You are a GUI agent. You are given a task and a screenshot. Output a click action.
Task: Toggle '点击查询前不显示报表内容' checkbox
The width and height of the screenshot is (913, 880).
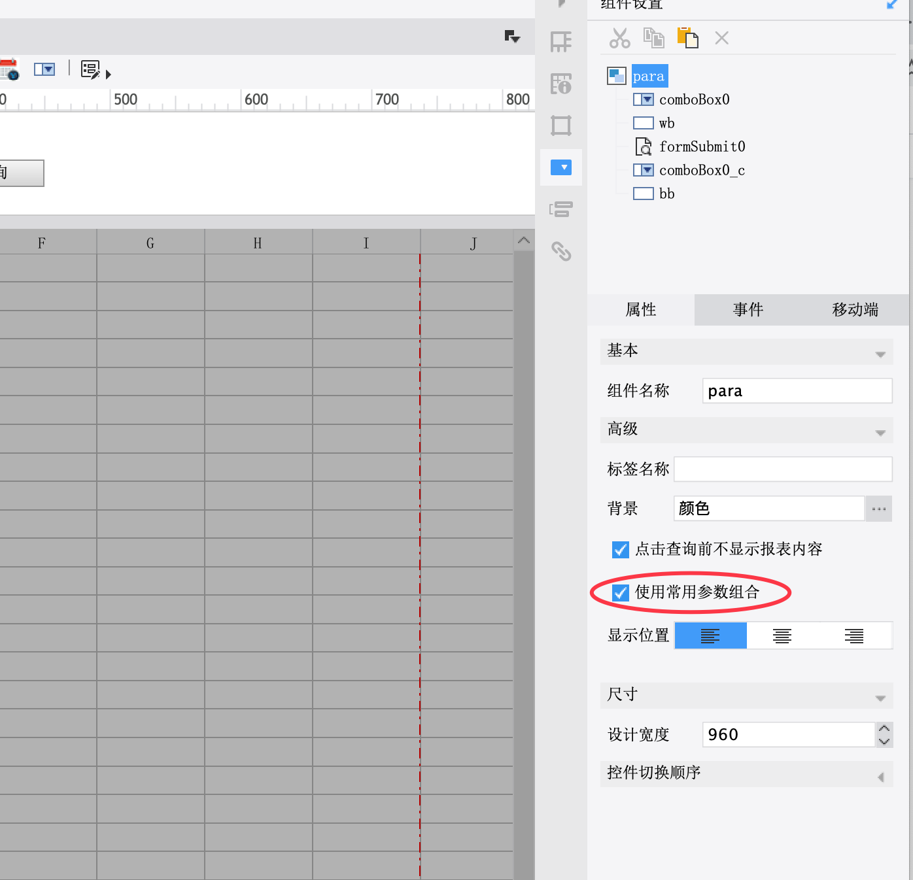620,549
